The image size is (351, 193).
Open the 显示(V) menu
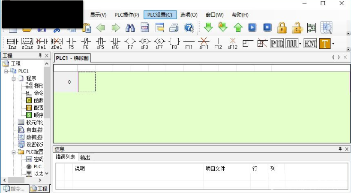click(x=98, y=15)
